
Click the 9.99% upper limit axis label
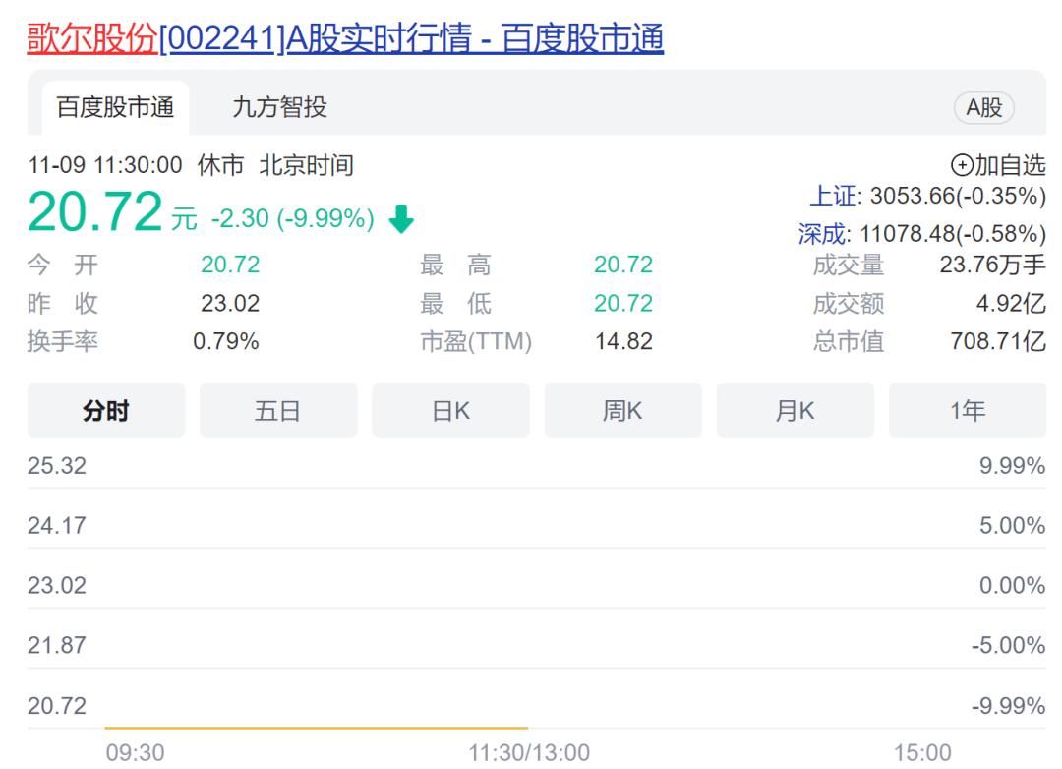pos(1012,465)
